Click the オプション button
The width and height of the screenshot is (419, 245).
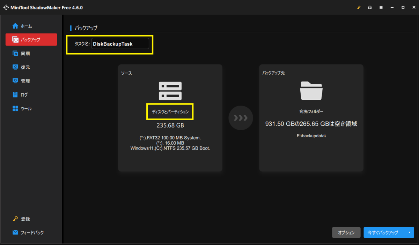[346, 232]
